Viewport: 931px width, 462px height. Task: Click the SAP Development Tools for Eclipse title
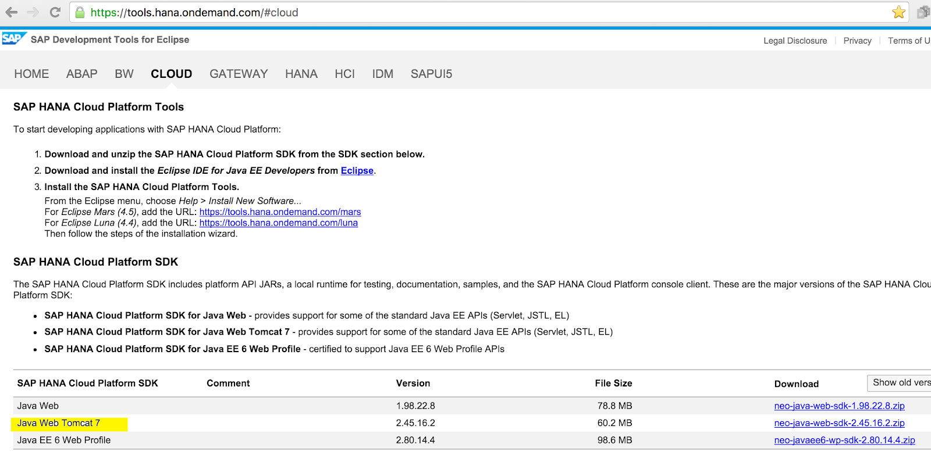pyautogui.click(x=110, y=40)
